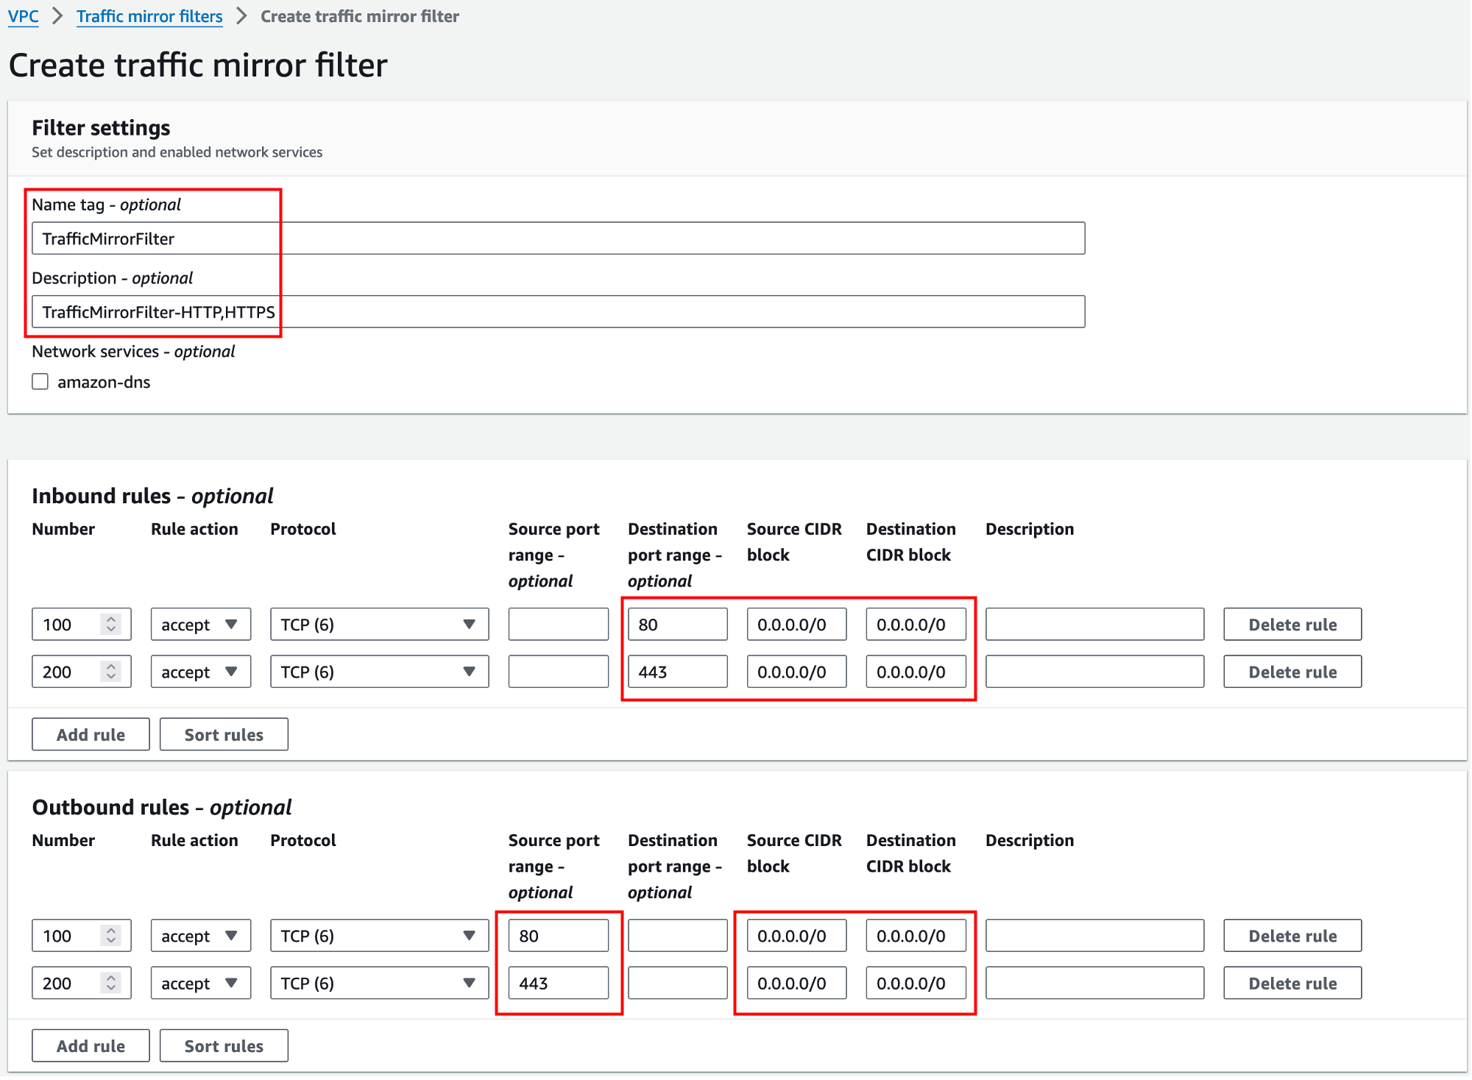This screenshot has width=1472, height=1080.
Task: Delete outbound rule 200
Action: coord(1292,983)
